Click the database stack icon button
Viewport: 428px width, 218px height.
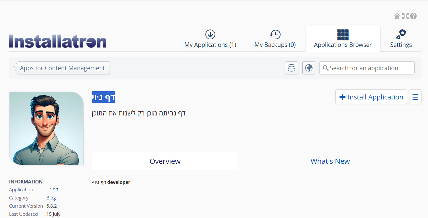(291, 68)
